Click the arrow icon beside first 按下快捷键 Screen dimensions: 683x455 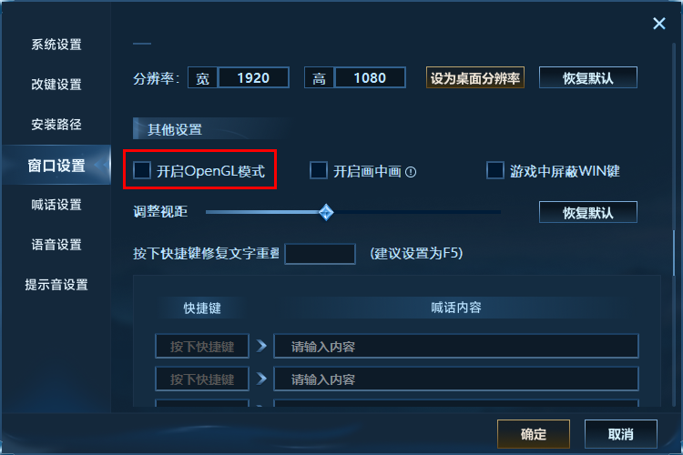pyautogui.click(x=261, y=346)
